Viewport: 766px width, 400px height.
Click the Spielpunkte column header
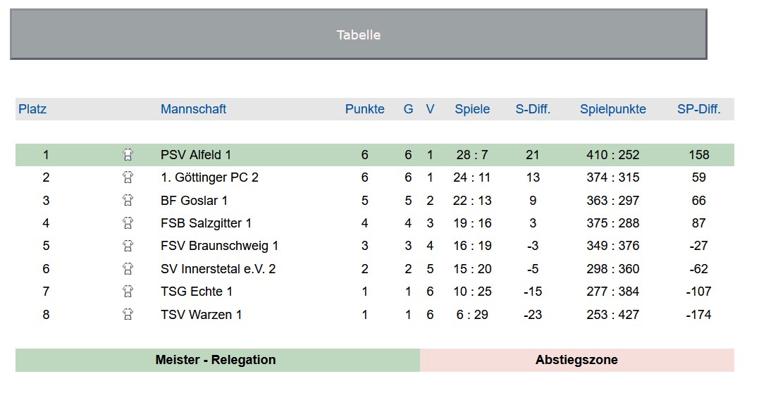(612, 109)
